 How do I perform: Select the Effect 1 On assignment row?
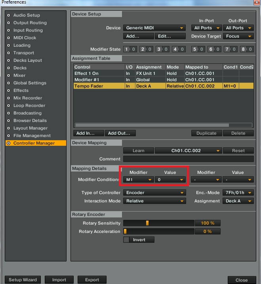pos(164,73)
